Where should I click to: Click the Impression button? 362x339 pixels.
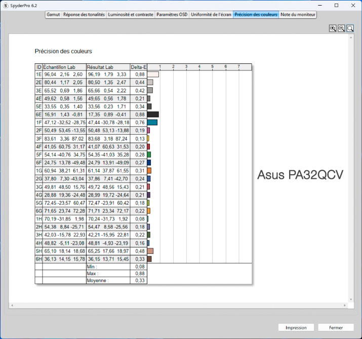(296, 327)
